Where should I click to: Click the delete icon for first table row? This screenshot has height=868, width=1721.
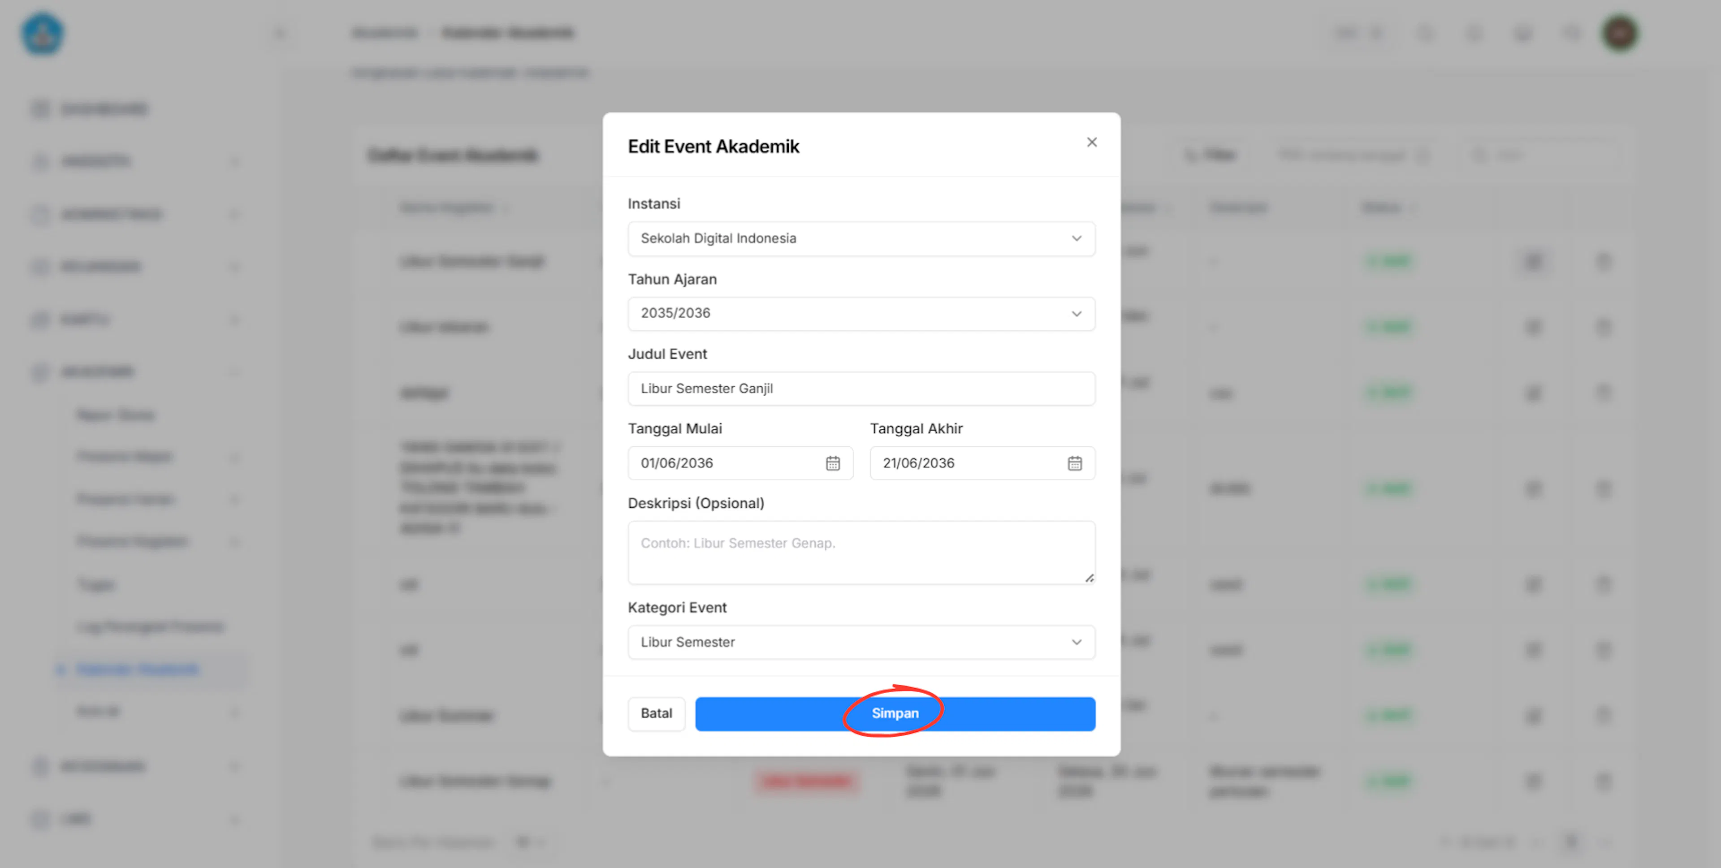1604,261
